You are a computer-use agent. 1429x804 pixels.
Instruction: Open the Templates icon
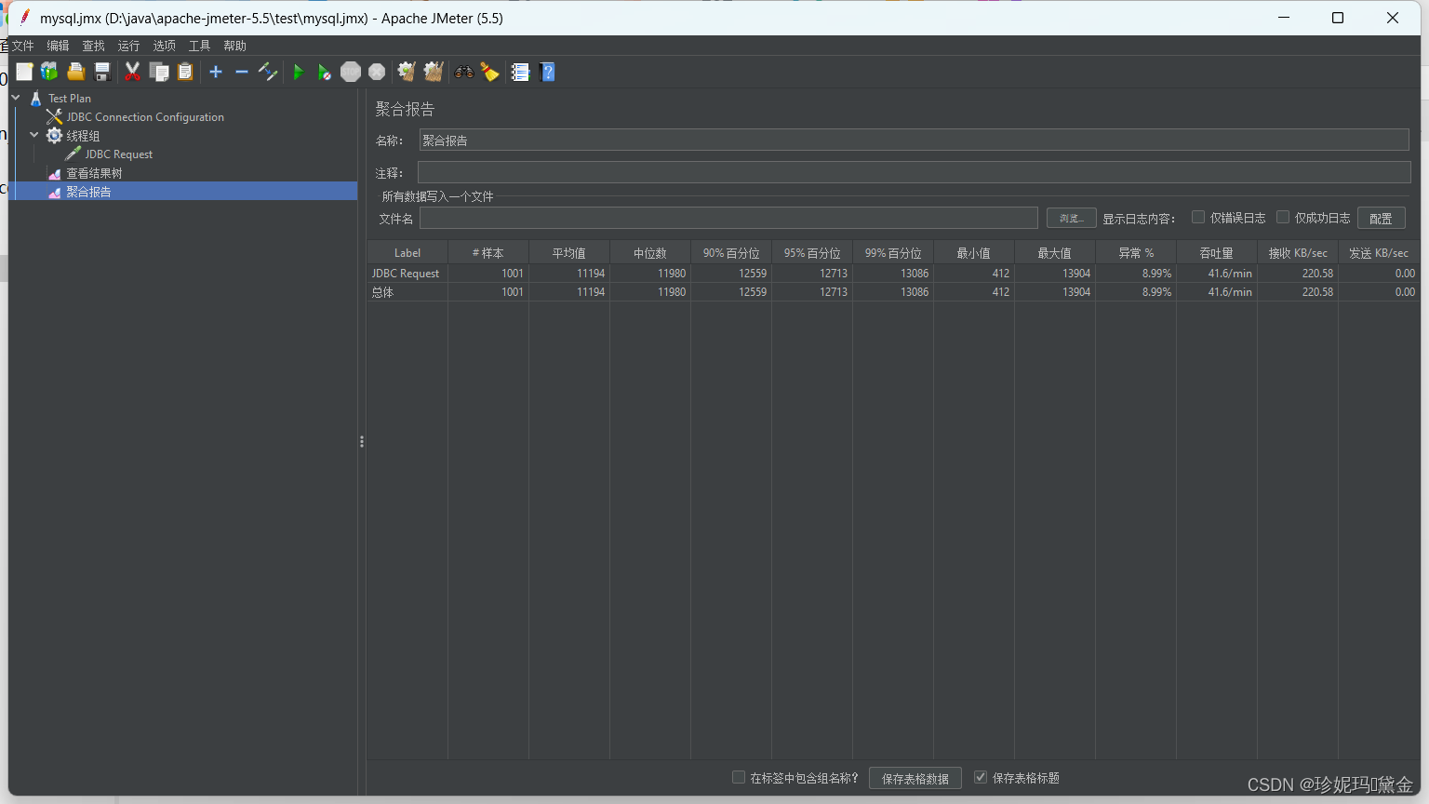coord(49,72)
